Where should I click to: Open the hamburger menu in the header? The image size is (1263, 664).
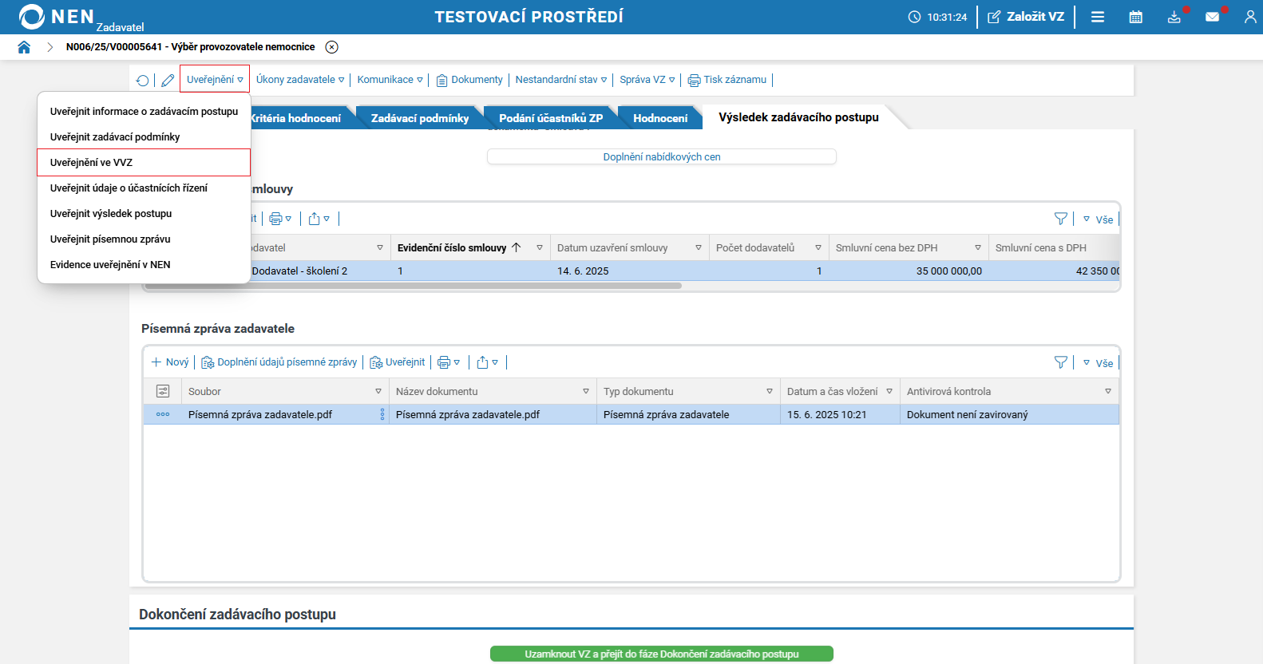coord(1098,17)
